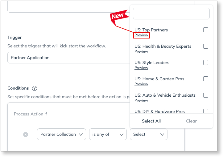
Task: Open the Partner Collection dropdown
Action: pos(62,134)
